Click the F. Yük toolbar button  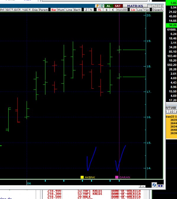click(x=23, y=10)
